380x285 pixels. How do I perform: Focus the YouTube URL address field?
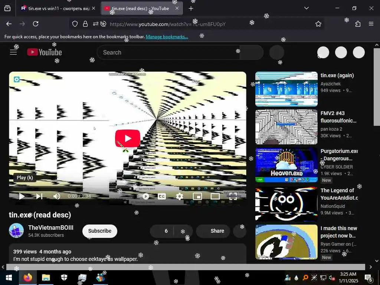(168, 24)
